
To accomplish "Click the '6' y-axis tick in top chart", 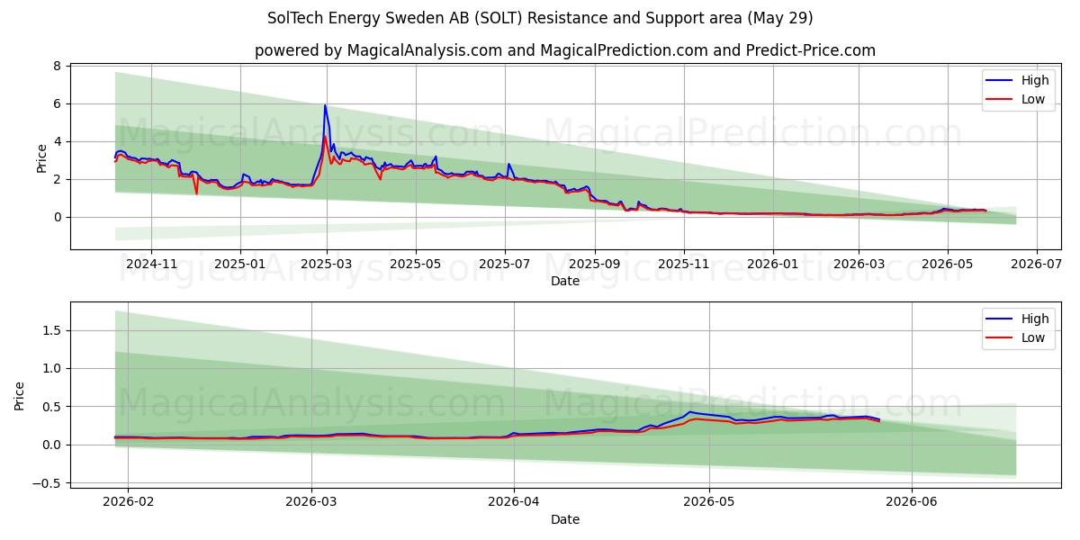I will click(57, 104).
